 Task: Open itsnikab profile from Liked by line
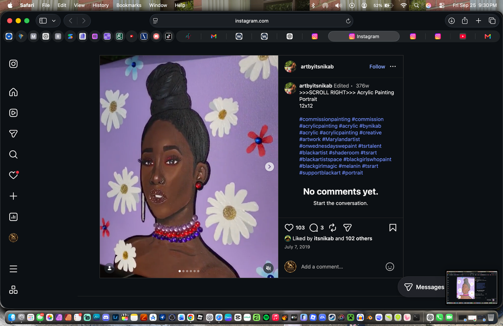coord(323,239)
